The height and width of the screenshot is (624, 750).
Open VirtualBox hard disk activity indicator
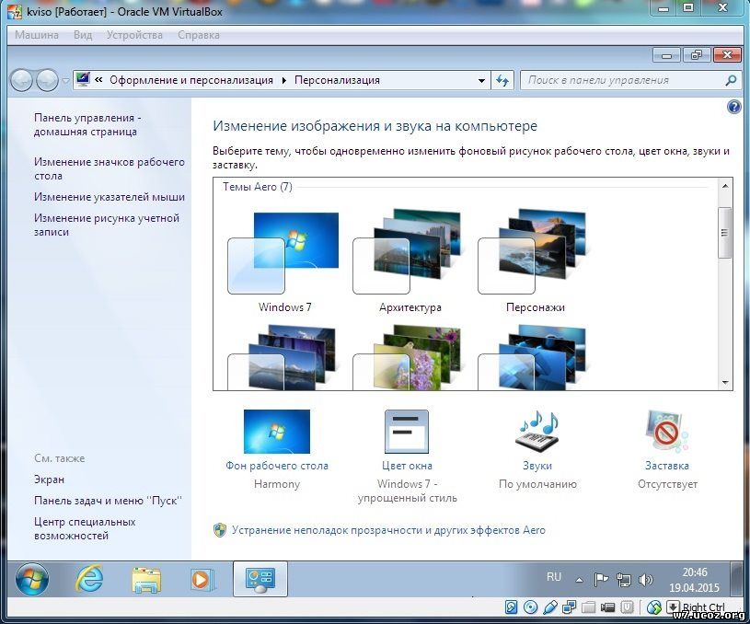(x=512, y=607)
